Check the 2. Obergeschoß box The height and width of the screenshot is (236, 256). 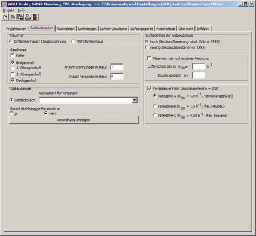pos(13,74)
